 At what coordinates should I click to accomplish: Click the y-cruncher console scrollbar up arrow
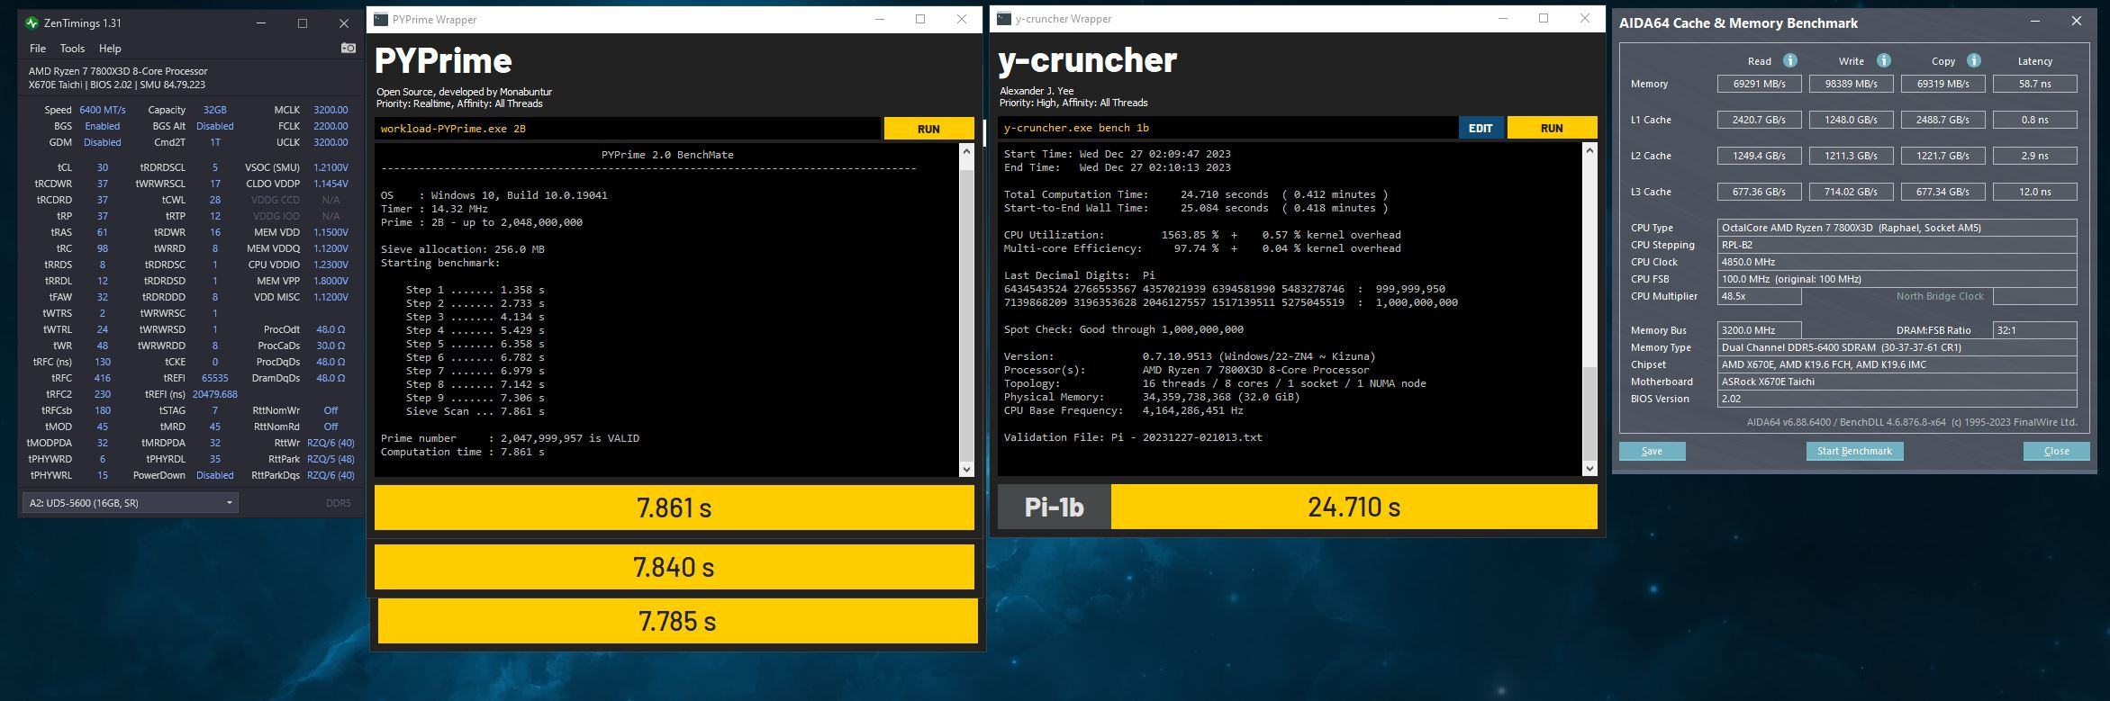pyautogui.click(x=1589, y=150)
